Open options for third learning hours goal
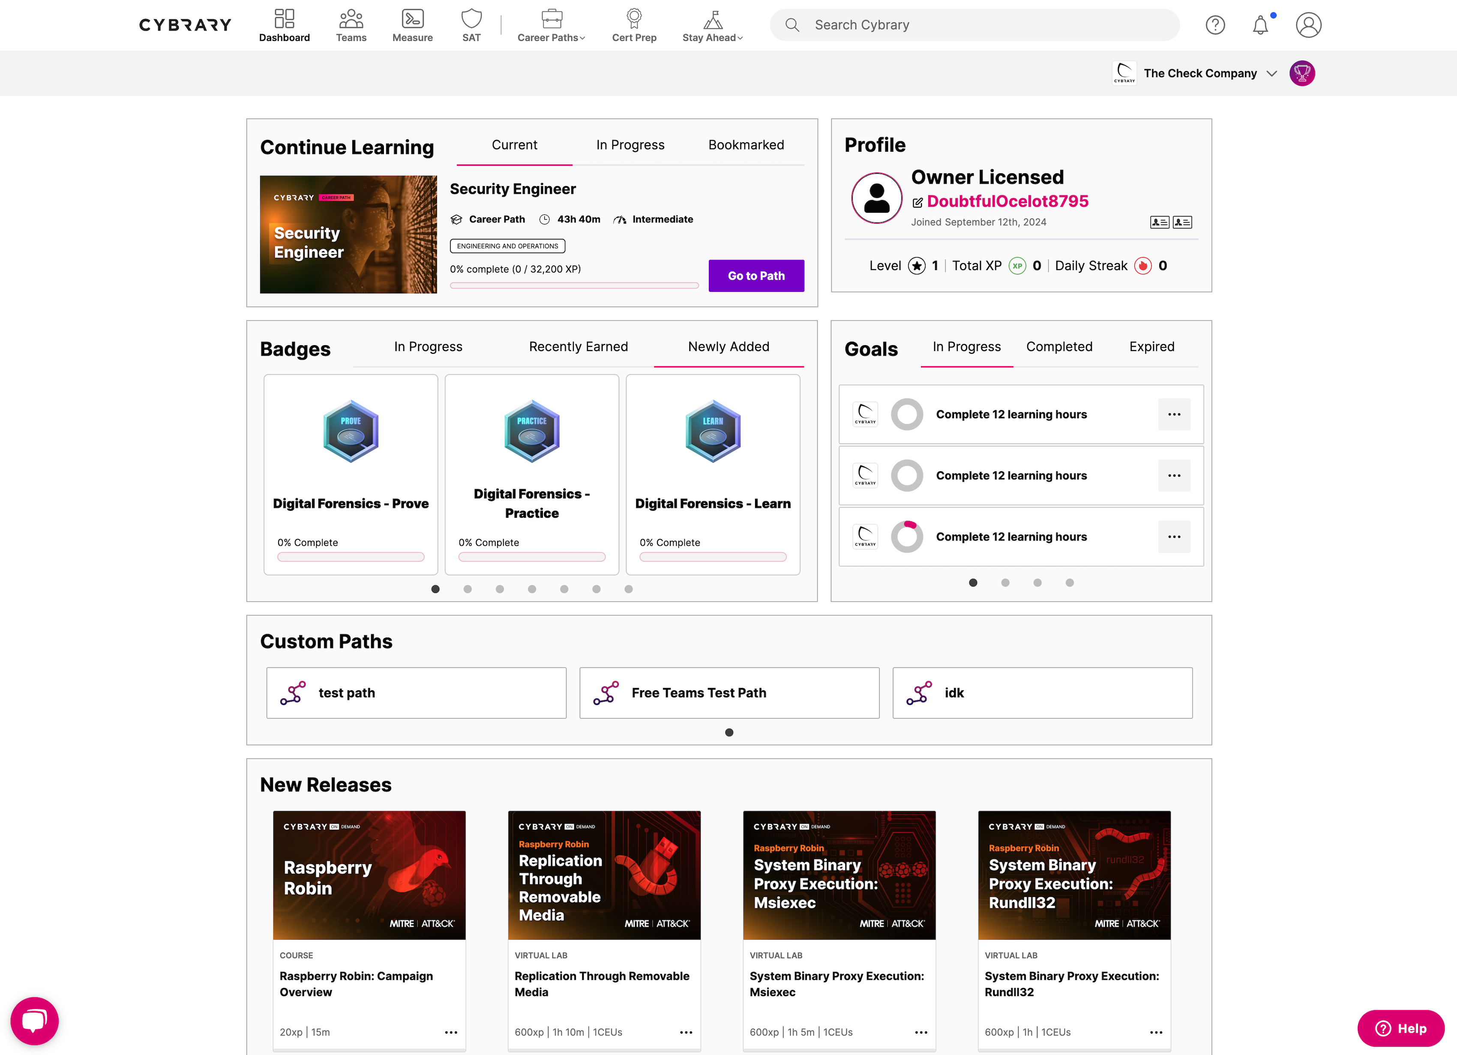 coord(1174,536)
